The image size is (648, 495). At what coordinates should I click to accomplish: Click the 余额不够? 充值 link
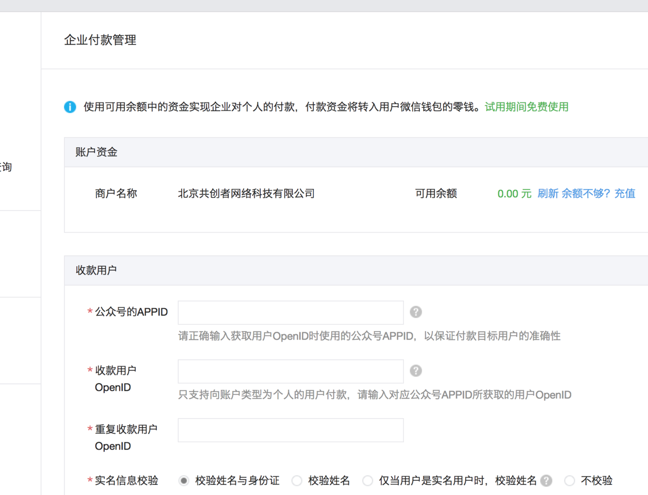[598, 193]
